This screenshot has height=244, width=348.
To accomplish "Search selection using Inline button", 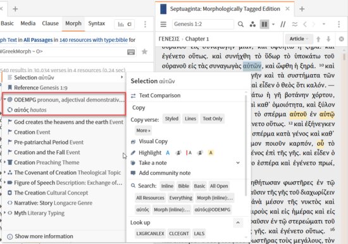I will pyautogui.click(x=167, y=186).
